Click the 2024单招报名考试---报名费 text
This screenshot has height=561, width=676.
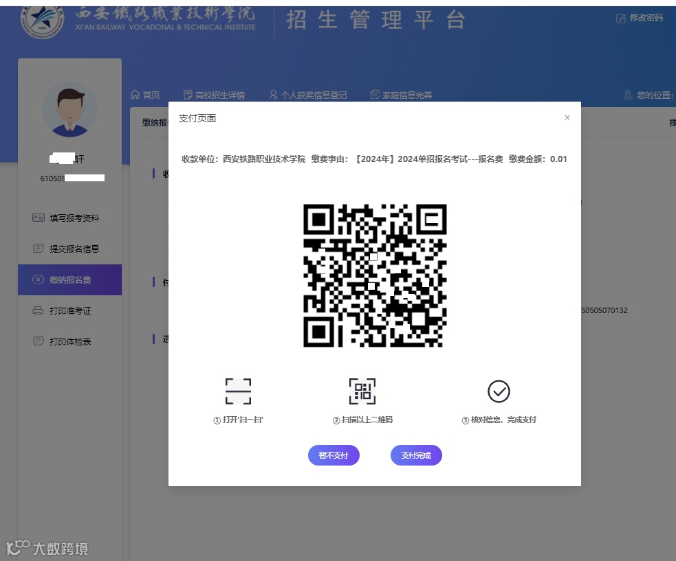tap(450, 159)
